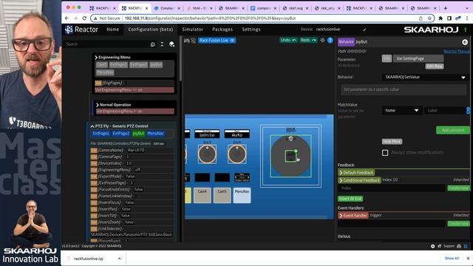Toggle Always show modifications checkbox
Image resolution: width=473 pixels, height=266 pixels.
coord(385,153)
